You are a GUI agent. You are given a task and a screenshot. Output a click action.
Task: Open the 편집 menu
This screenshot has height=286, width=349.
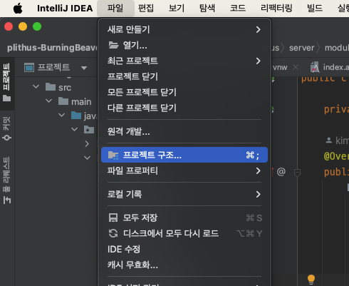coord(146,8)
